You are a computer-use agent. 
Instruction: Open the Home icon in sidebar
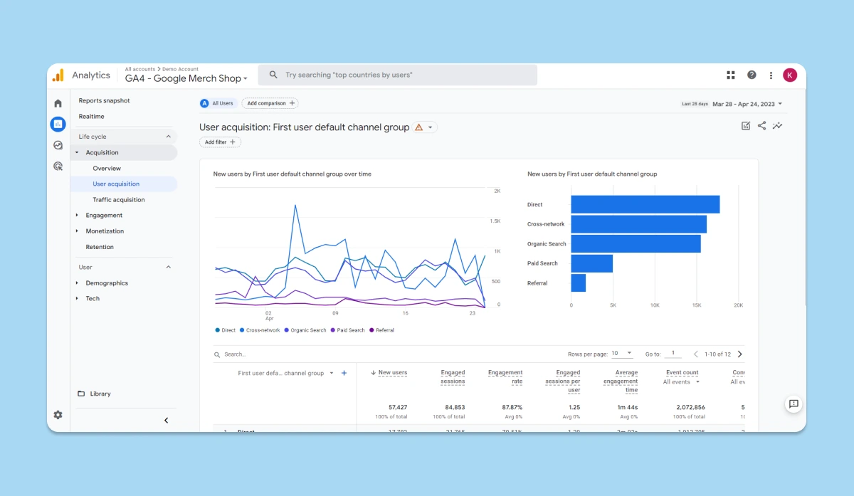point(58,103)
